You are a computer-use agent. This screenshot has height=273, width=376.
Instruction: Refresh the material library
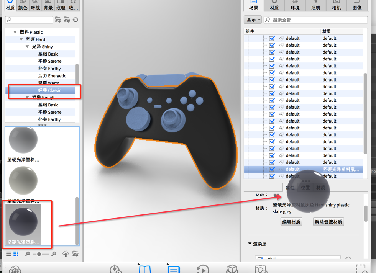pyautogui.click(x=76, y=20)
